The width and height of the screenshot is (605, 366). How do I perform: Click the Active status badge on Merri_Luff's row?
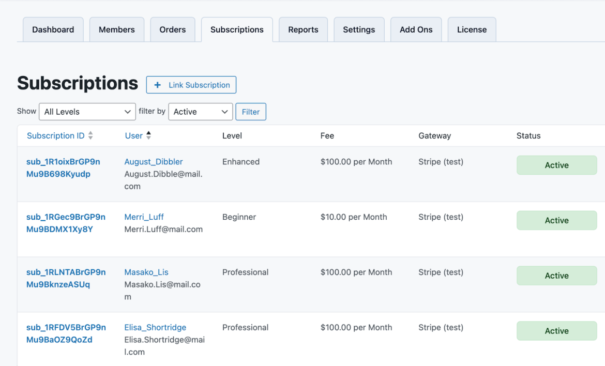tap(556, 220)
